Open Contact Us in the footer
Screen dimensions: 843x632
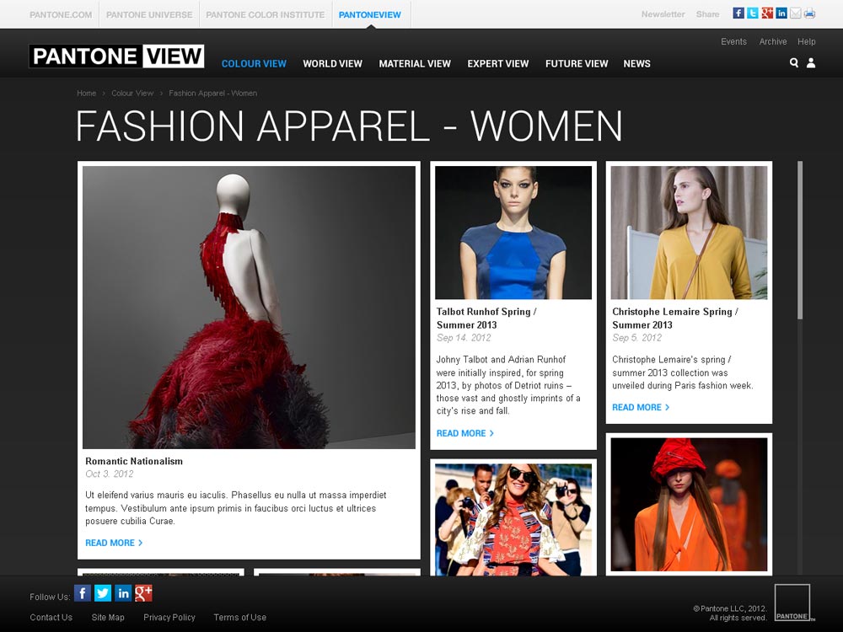51,618
